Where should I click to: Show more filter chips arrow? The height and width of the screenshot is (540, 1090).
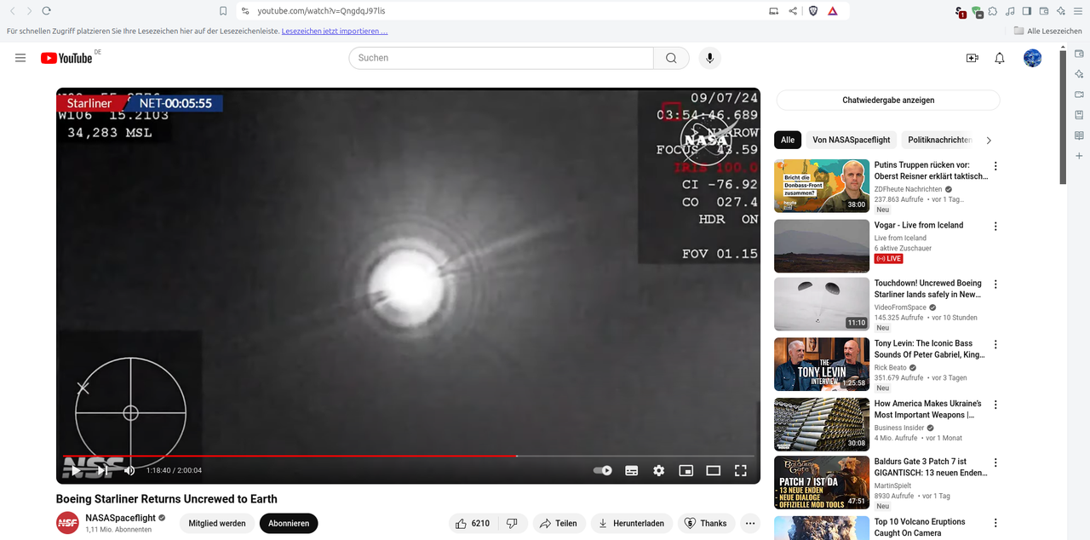coord(988,140)
